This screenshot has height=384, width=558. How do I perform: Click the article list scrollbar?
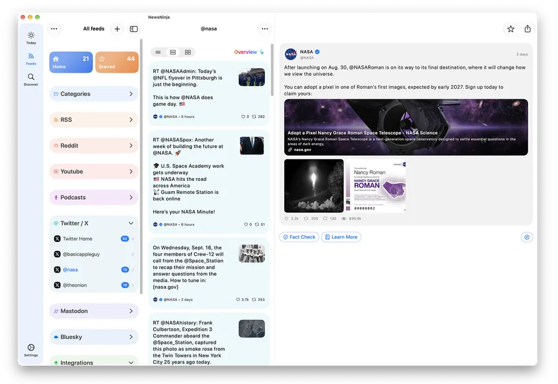coord(273,70)
